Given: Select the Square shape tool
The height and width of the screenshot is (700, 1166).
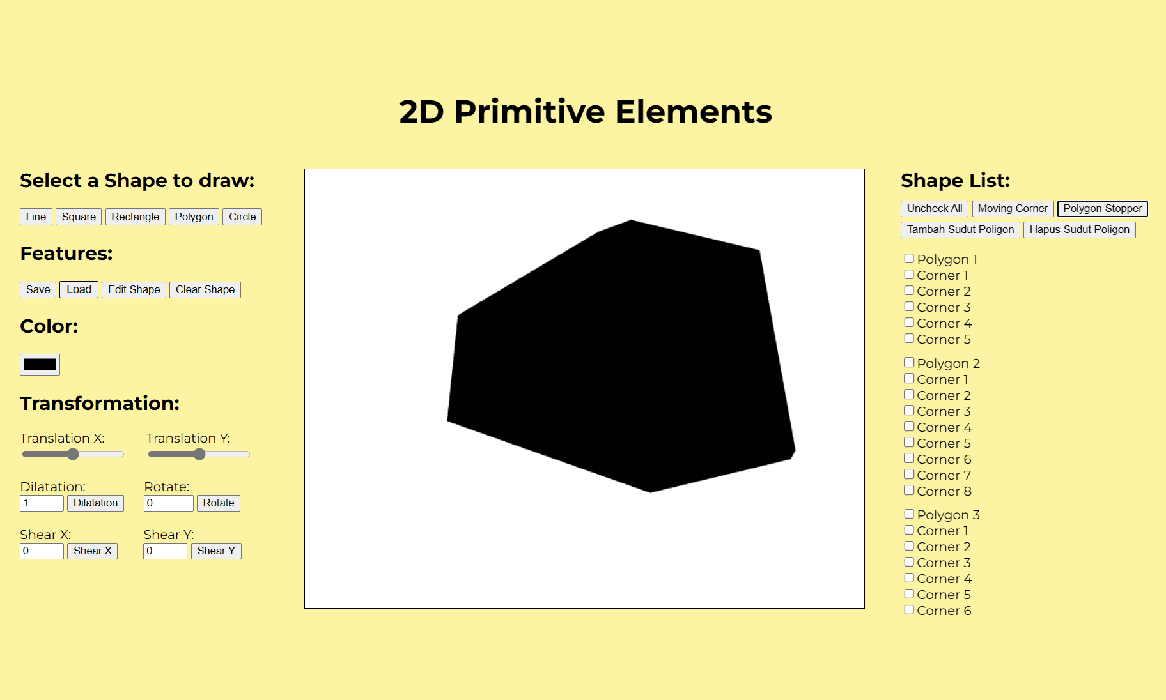Looking at the screenshot, I should click(78, 217).
